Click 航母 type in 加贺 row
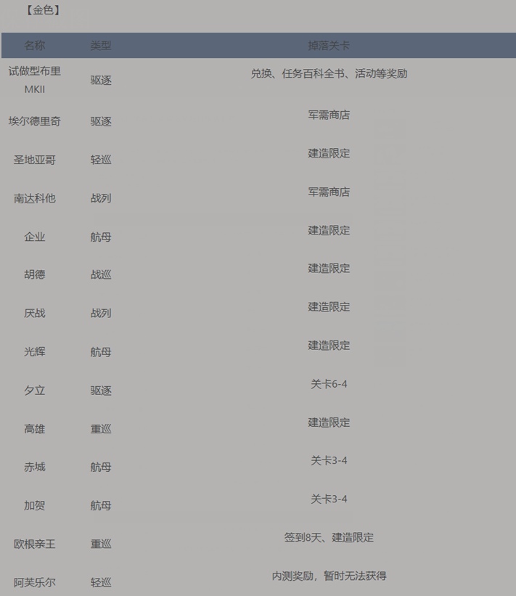This screenshot has width=516, height=596. 101,505
